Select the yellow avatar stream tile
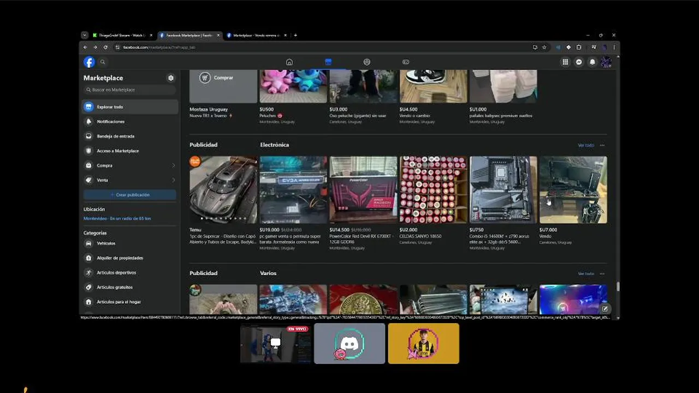699x393 pixels. click(x=424, y=343)
